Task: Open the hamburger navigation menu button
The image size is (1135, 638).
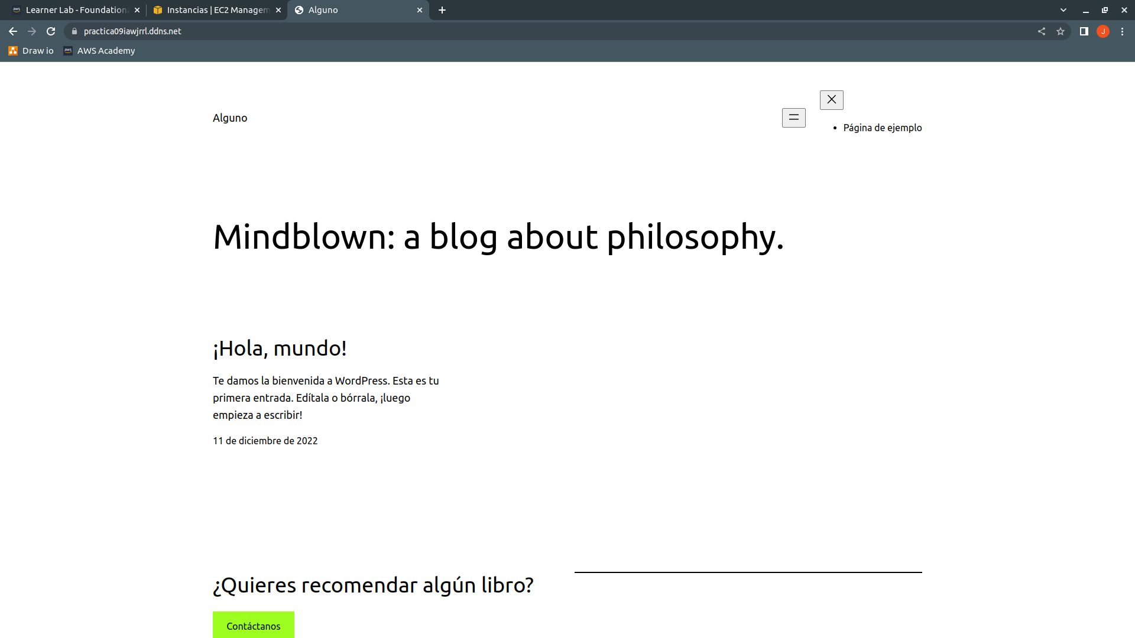Action: [x=794, y=118]
